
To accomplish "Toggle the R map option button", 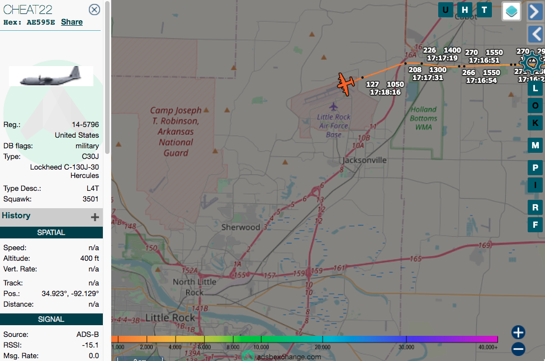I will coord(535,208).
